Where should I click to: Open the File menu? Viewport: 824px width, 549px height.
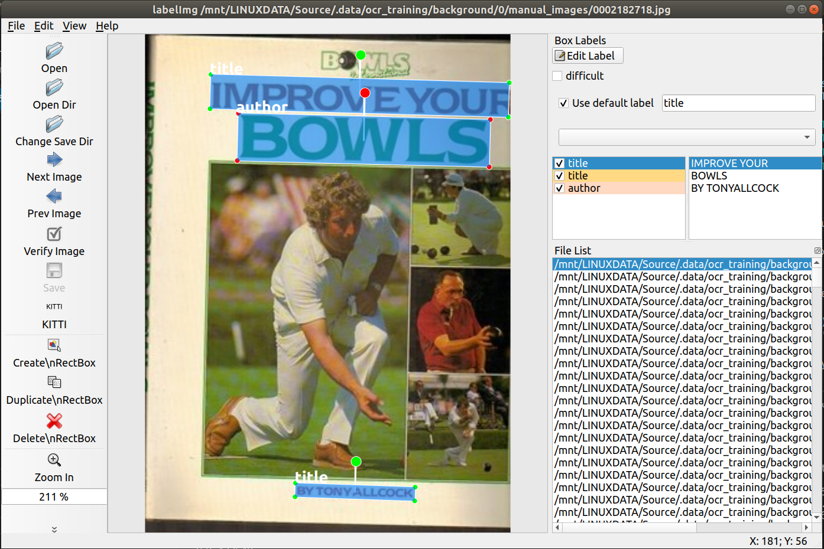pos(16,25)
